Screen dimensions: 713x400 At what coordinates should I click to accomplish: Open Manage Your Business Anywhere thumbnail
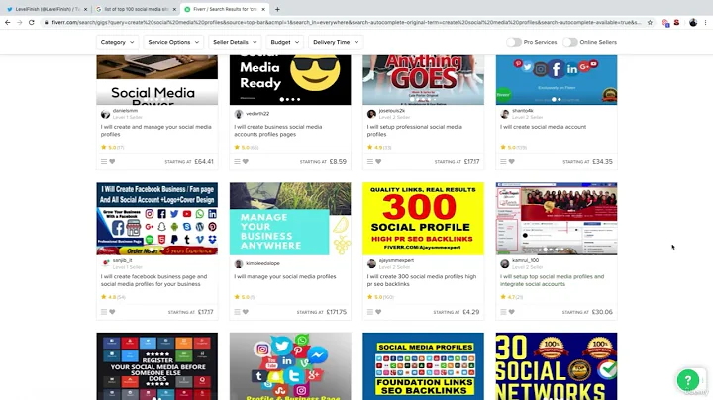tap(290, 219)
